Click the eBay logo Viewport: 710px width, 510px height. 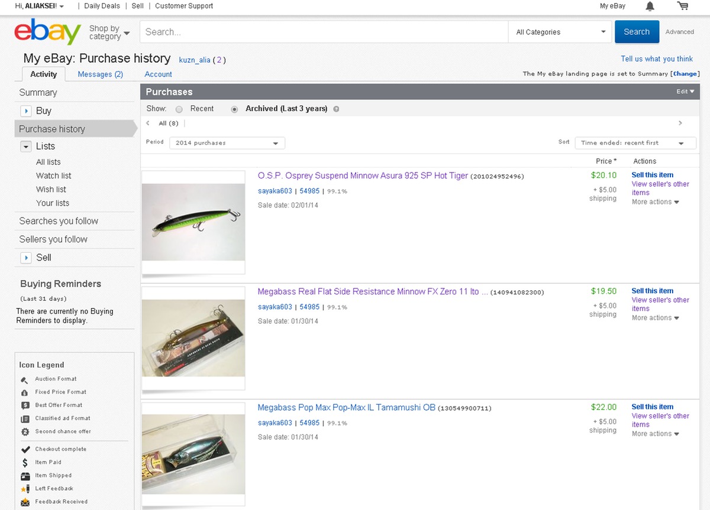[x=48, y=32]
